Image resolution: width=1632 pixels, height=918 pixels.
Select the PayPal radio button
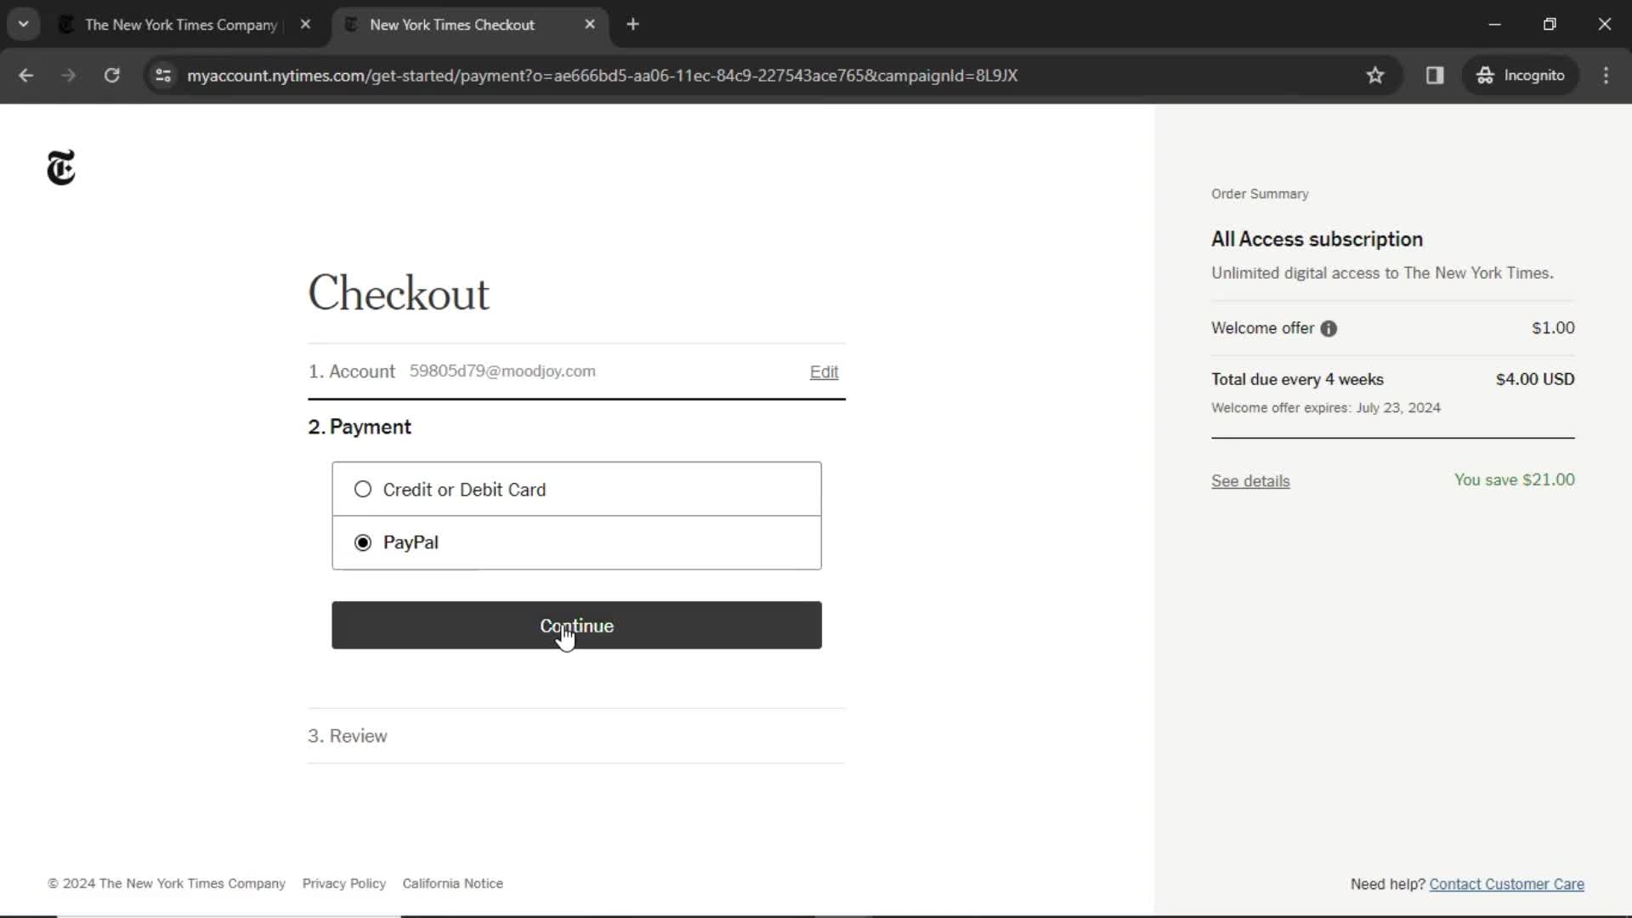[363, 542]
